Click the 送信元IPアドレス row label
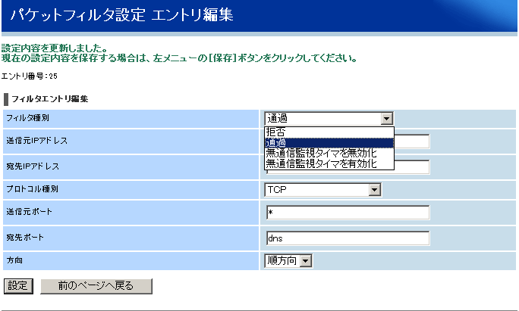Viewport: 519px width, 311px height. [x=36, y=141]
